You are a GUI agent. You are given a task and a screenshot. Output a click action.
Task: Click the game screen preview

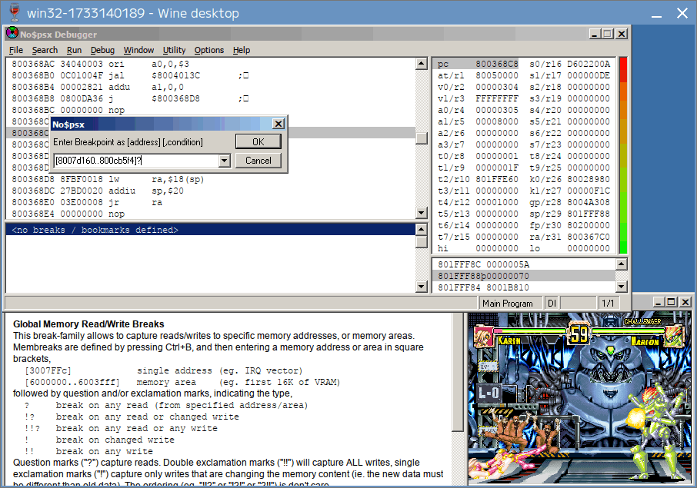(579, 398)
